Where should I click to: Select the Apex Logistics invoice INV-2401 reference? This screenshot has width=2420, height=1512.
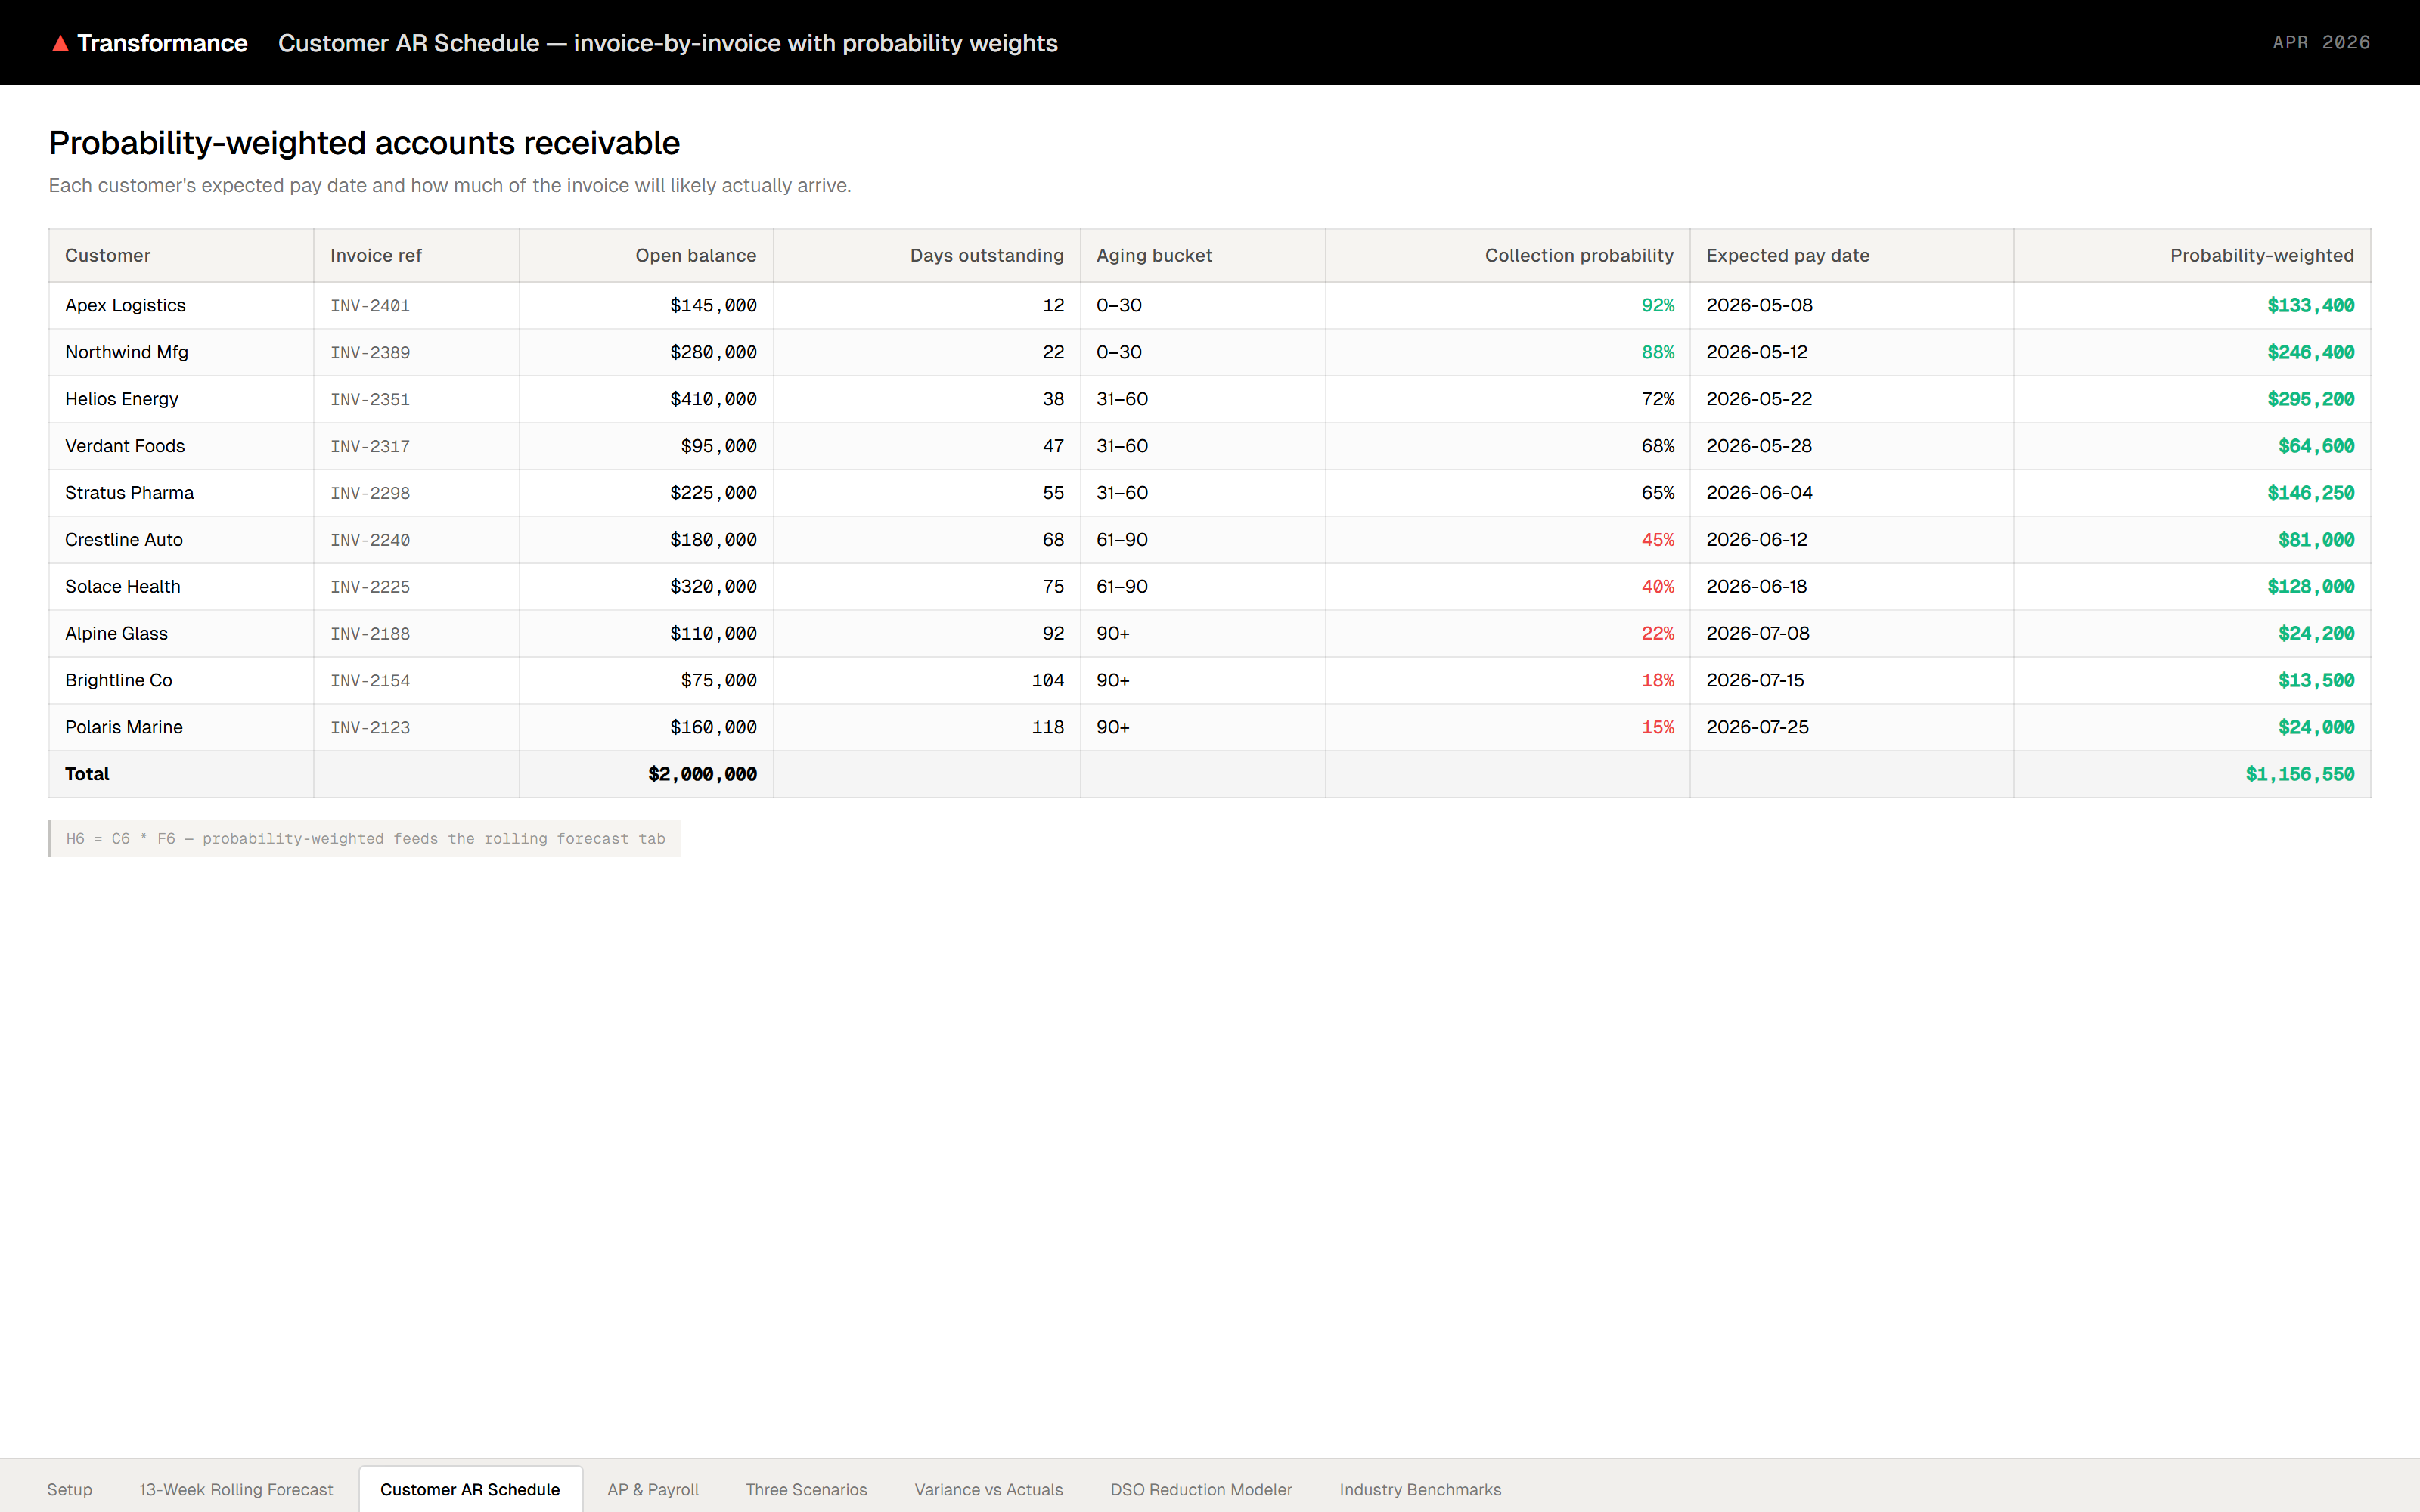click(x=370, y=305)
